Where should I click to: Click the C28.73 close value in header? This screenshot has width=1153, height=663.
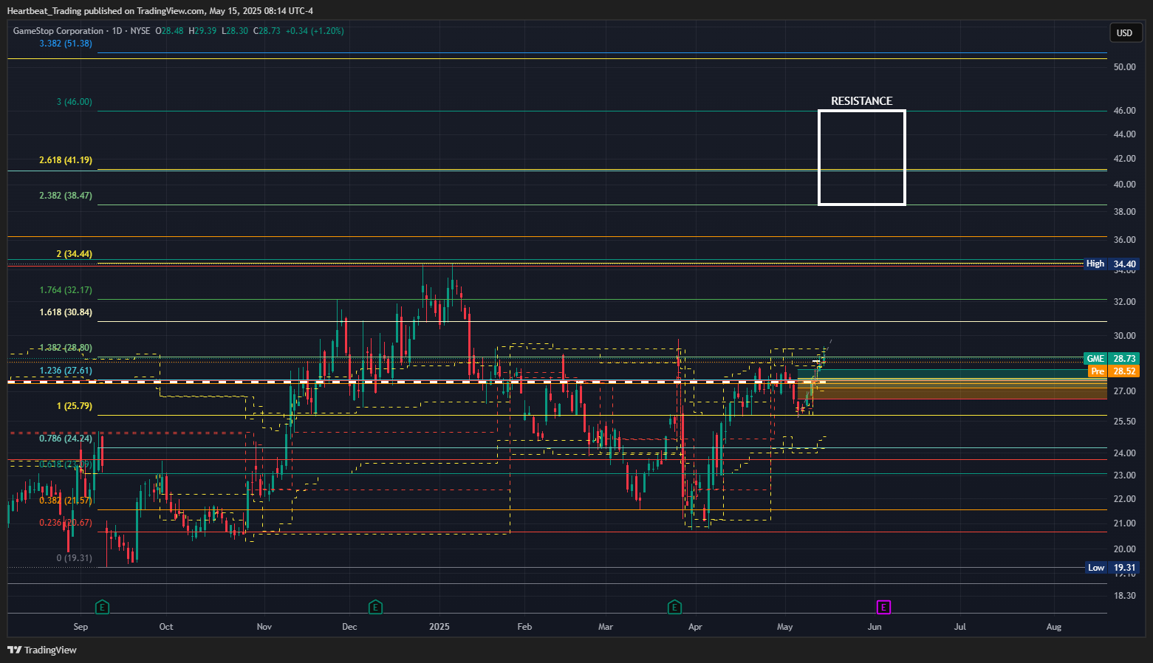click(267, 31)
